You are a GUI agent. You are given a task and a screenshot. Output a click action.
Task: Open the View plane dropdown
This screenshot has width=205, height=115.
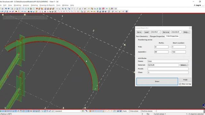135,111
